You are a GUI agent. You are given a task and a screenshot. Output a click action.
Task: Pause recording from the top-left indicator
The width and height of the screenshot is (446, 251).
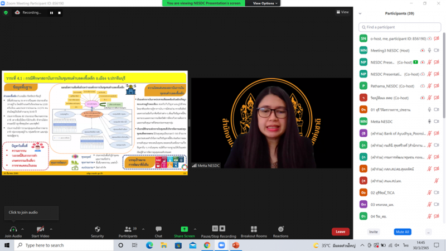[51, 13]
